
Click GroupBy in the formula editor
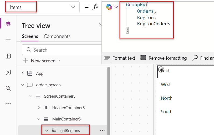coord(135,5)
